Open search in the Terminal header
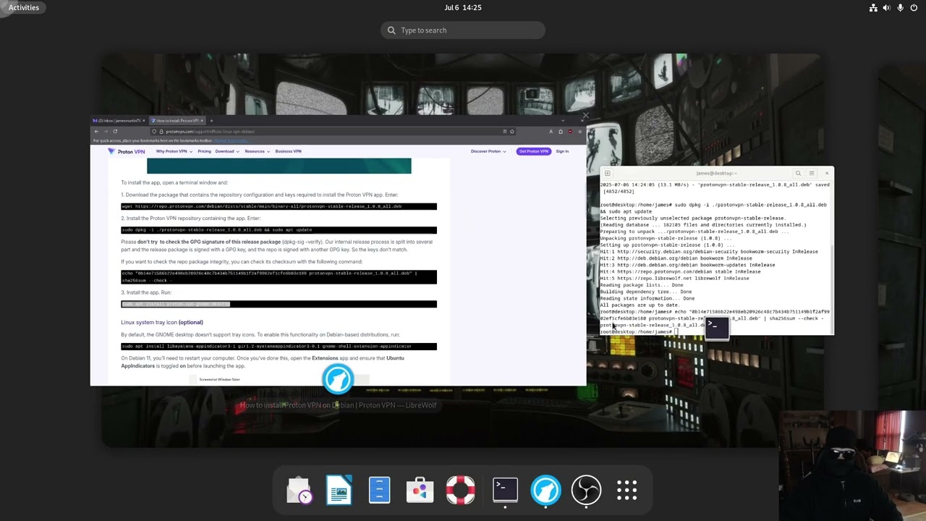The width and height of the screenshot is (926, 521). [x=798, y=174]
